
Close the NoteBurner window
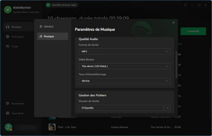tap(206, 5)
